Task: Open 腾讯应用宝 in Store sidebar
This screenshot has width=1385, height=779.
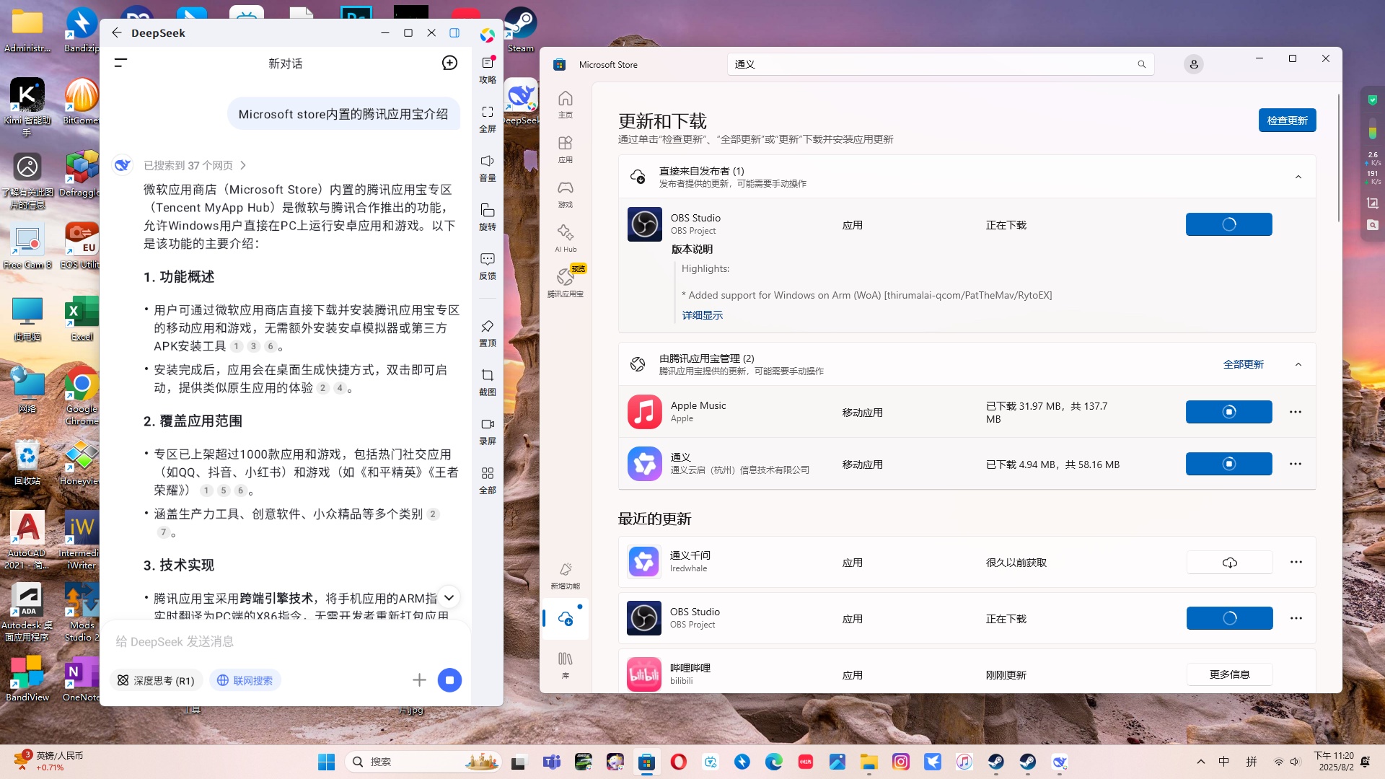Action: point(566,282)
